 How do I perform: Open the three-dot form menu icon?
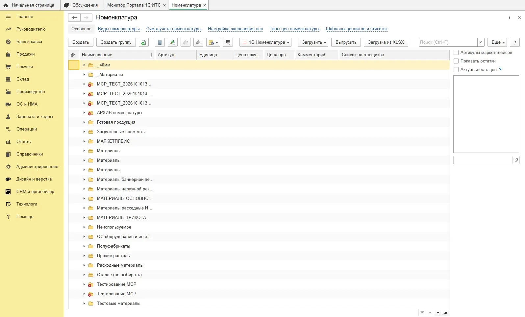point(510,17)
